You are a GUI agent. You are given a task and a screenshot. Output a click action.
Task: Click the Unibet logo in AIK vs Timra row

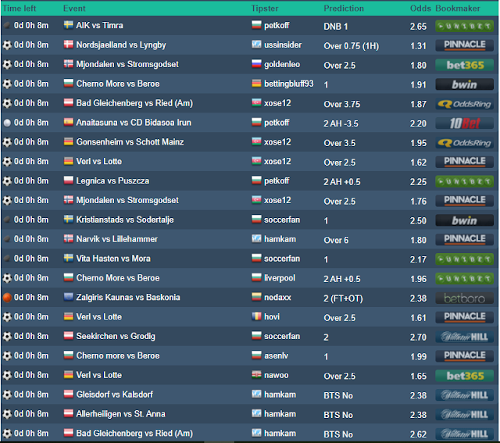tap(464, 26)
